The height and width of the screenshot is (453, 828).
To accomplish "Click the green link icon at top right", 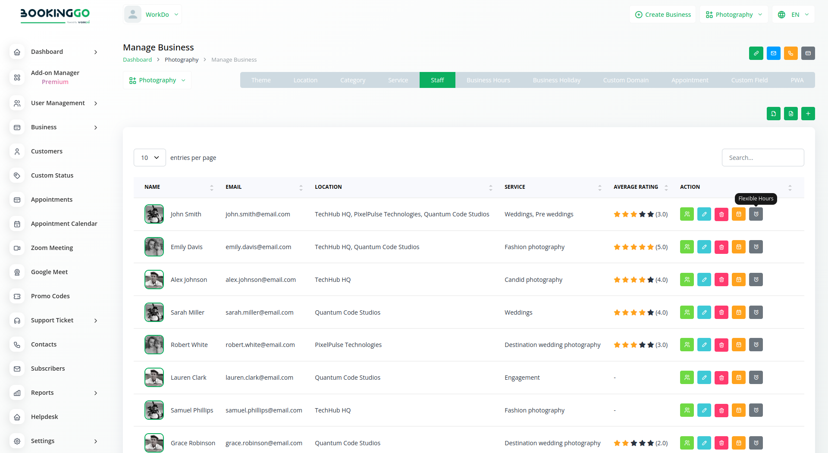I will pos(756,53).
